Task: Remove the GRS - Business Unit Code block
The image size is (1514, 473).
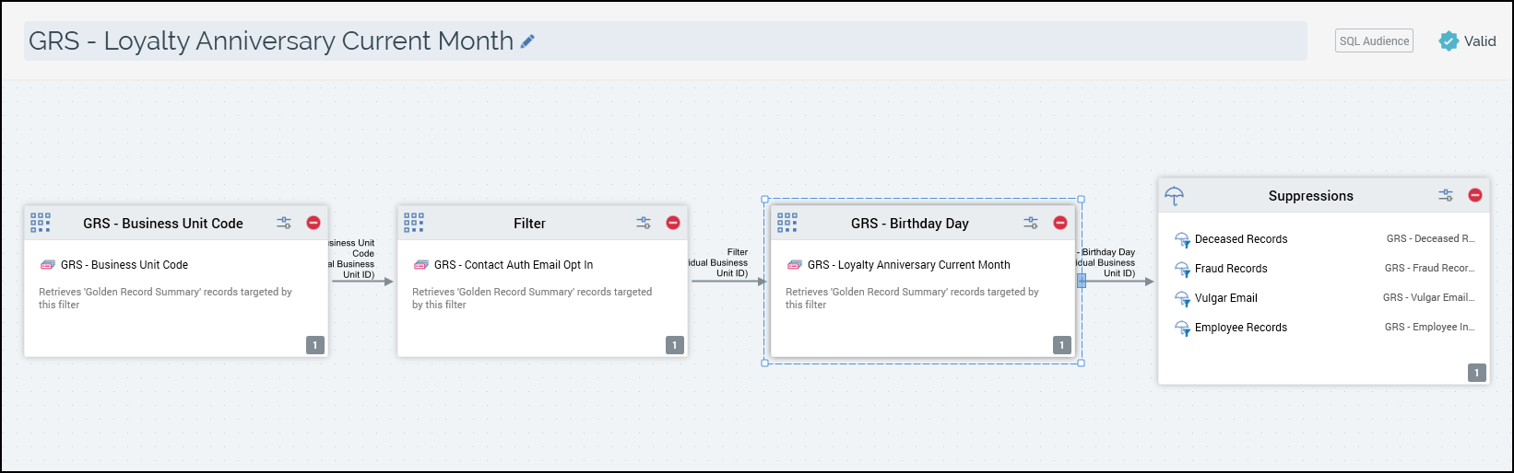Action: coord(313,223)
